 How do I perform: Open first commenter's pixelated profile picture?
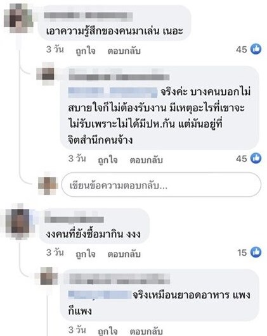tap(18, 18)
